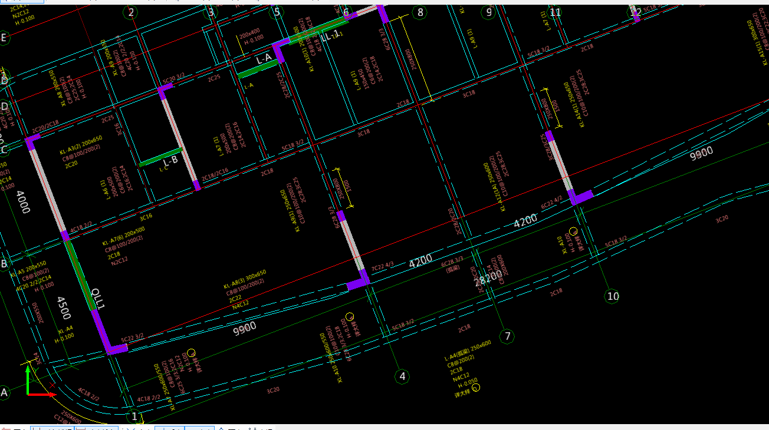Click the 4000 dimension text
This screenshot has height=430, width=769.
point(23,202)
